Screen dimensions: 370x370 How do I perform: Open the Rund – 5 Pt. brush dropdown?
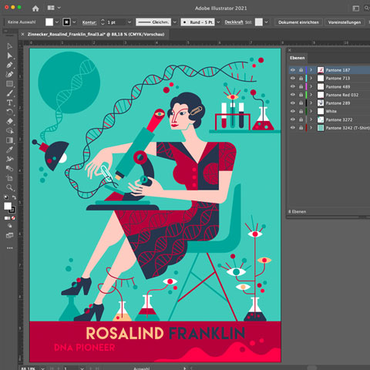(x=218, y=22)
